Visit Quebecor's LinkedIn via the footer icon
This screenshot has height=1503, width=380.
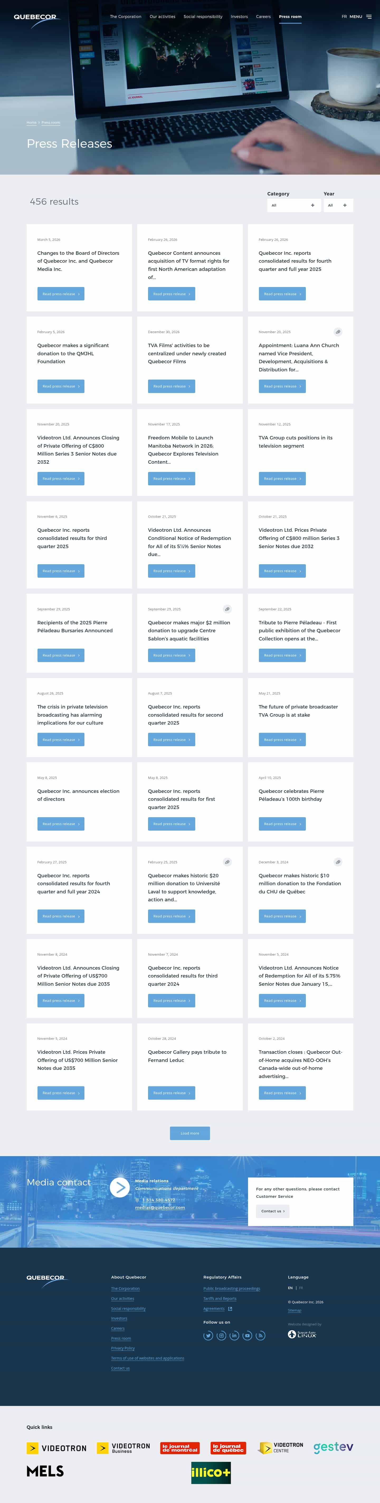point(234,1336)
